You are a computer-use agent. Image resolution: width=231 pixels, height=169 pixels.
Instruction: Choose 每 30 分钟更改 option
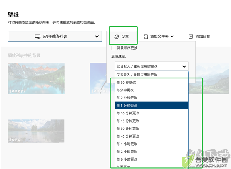[152, 129]
